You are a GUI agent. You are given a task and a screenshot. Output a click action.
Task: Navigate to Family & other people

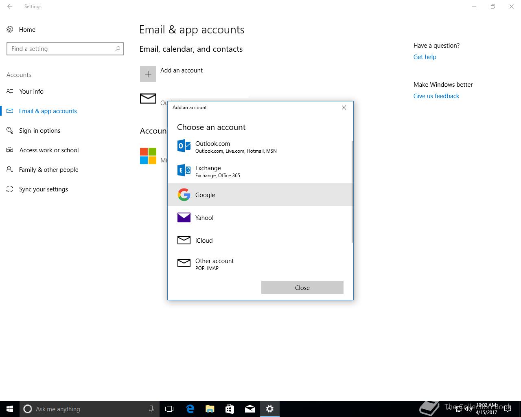48,170
